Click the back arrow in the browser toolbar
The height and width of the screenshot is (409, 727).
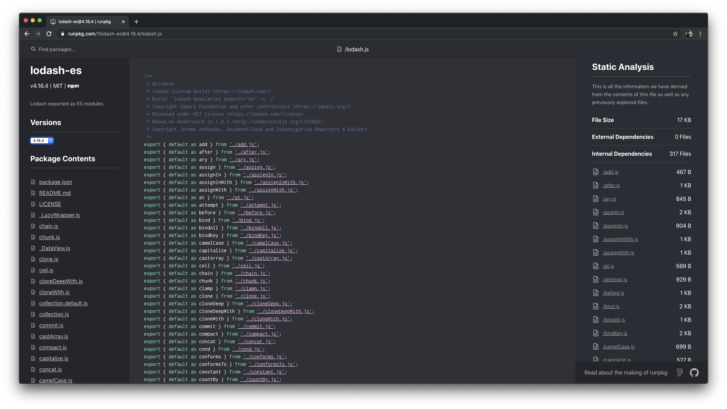pos(27,34)
